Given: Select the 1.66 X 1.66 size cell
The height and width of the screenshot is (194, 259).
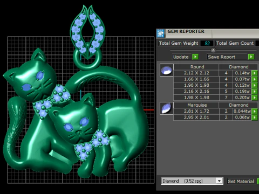Looking at the screenshot, I should (196, 79).
